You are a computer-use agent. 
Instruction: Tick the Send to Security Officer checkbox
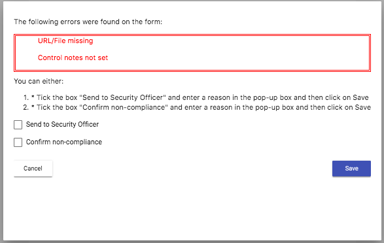point(18,125)
